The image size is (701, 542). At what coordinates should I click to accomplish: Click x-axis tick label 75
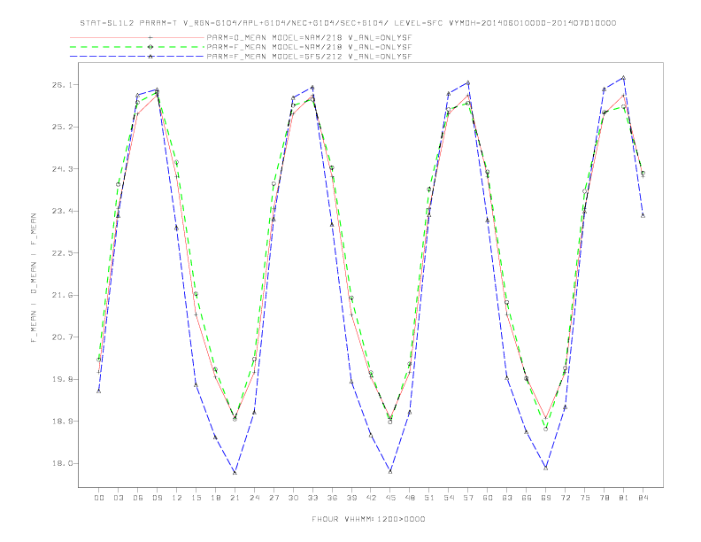(x=585, y=498)
